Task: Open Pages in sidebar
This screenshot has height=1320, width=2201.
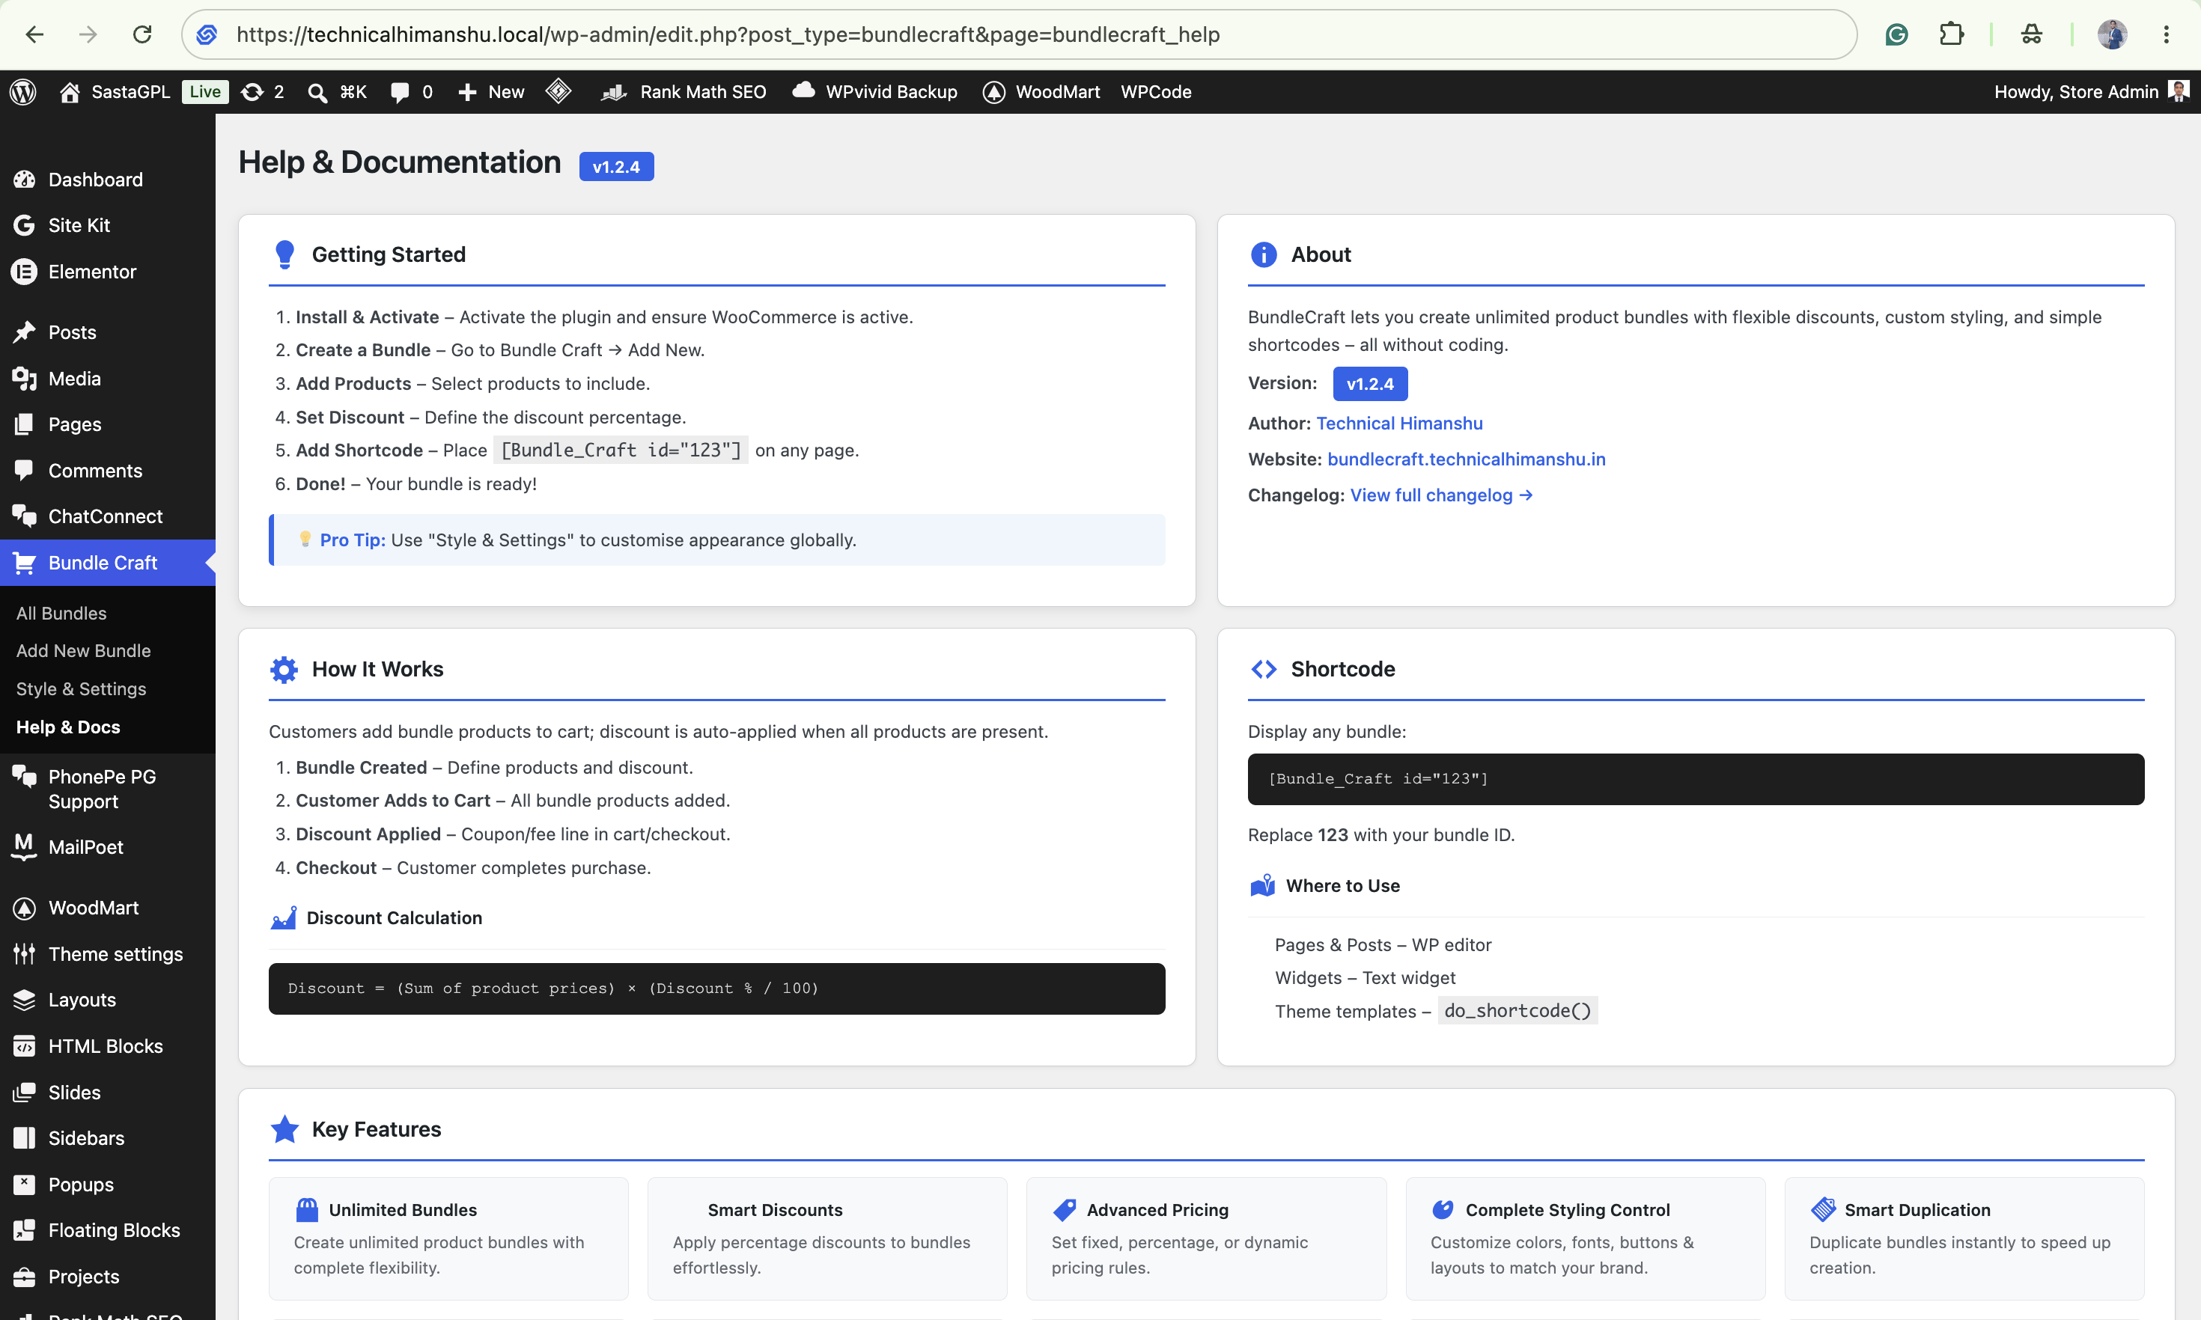Action: click(108, 424)
